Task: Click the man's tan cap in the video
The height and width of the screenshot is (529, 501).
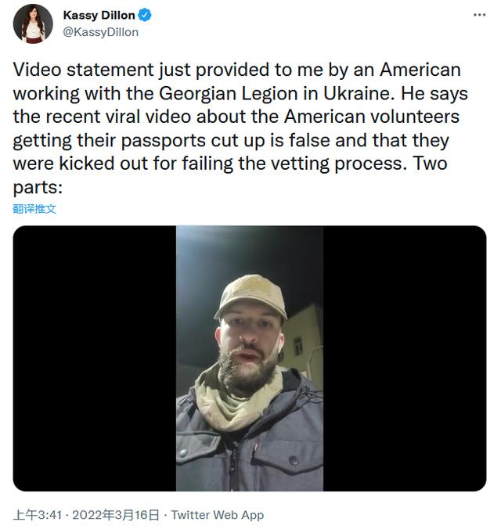Action: (x=249, y=295)
